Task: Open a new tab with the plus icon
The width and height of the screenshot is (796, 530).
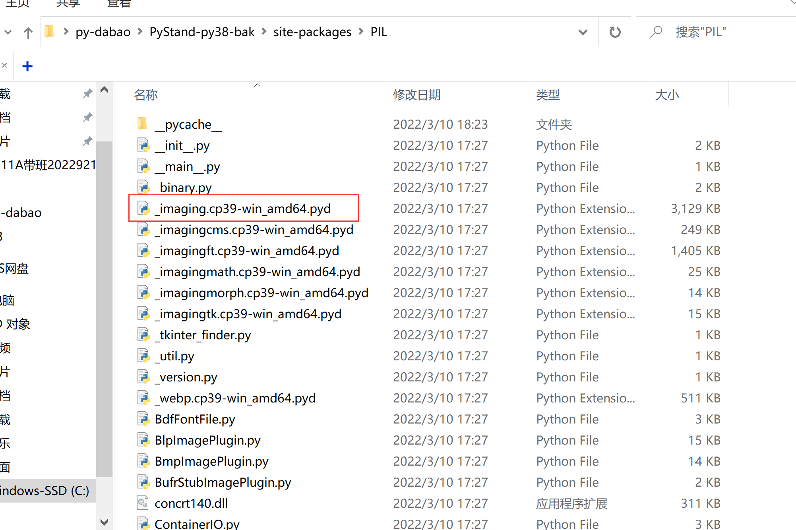Action: tap(27, 66)
